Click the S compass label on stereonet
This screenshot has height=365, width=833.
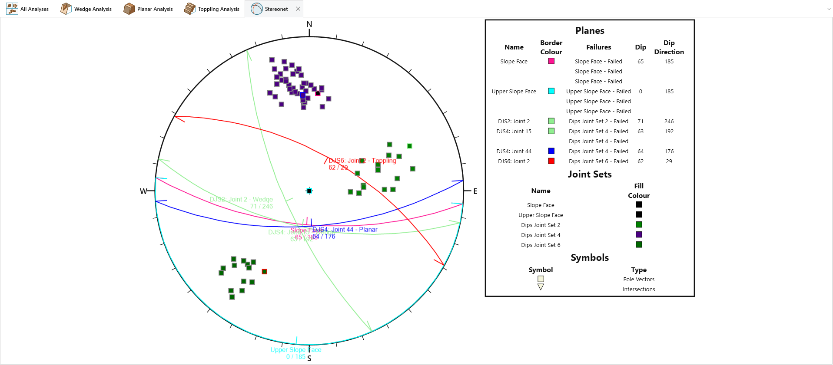point(309,358)
